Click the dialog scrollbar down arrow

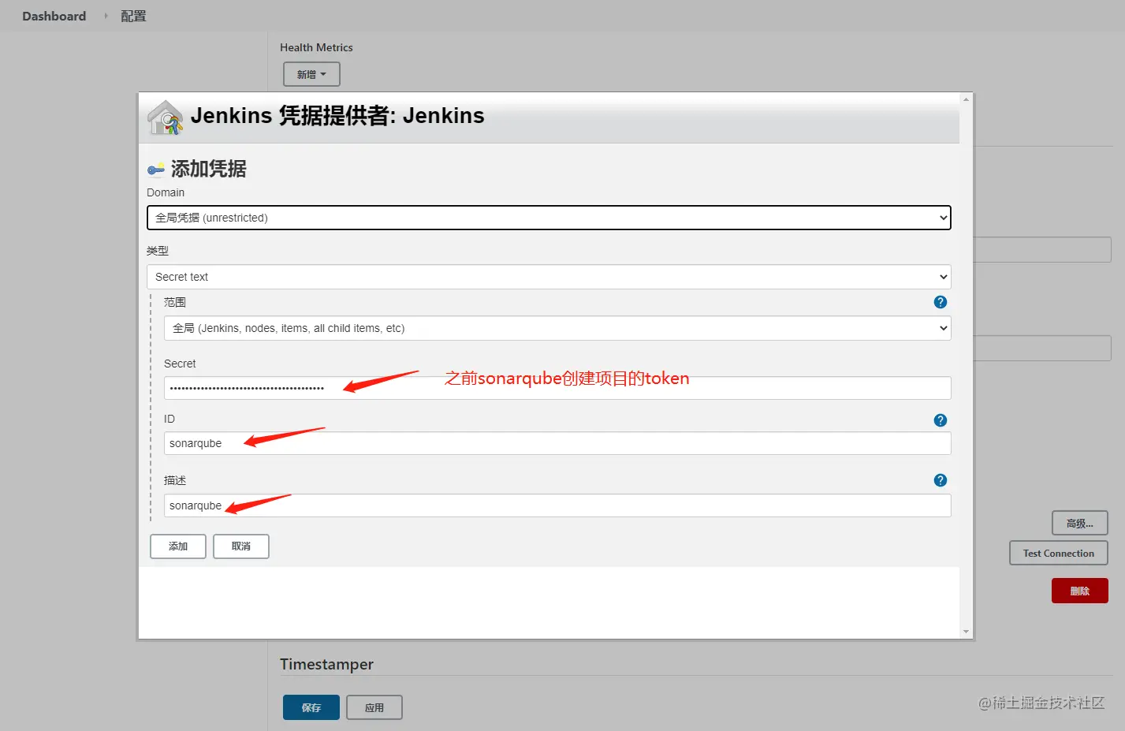966,632
